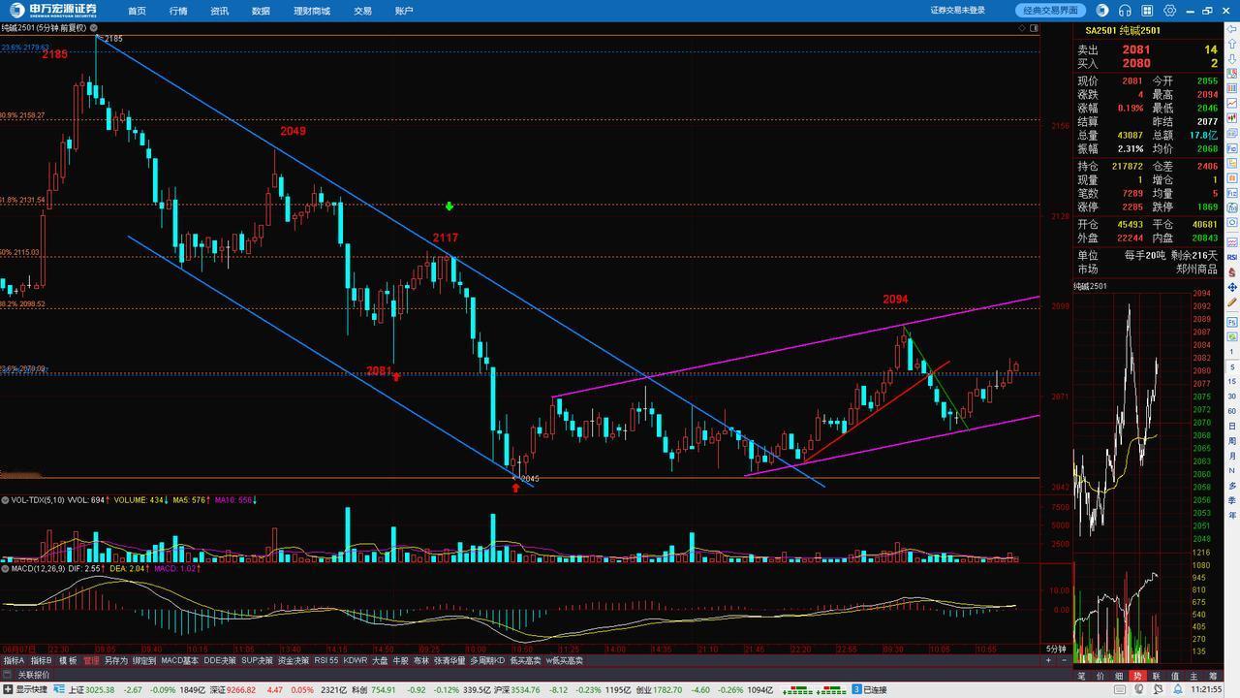Switch to daily 日 period
The image size is (1240, 698).
1232,426
